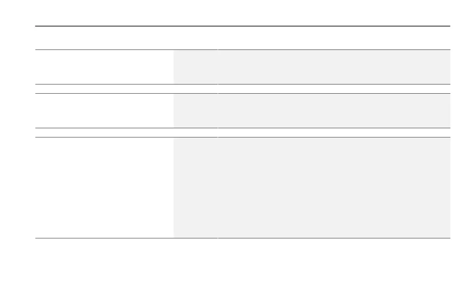Click the blank header row below the top rule
Viewport: 470px width, 304px height.
point(242,38)
